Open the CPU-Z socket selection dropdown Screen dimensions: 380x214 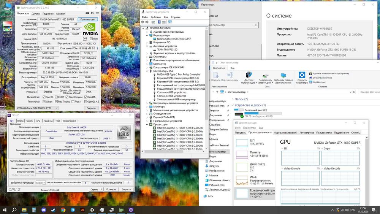pos(41,183)
